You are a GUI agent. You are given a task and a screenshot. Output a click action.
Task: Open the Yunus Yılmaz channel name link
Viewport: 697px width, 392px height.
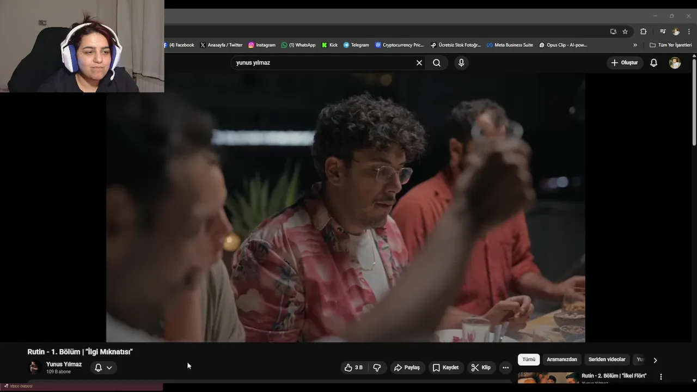tap(64, 364)
